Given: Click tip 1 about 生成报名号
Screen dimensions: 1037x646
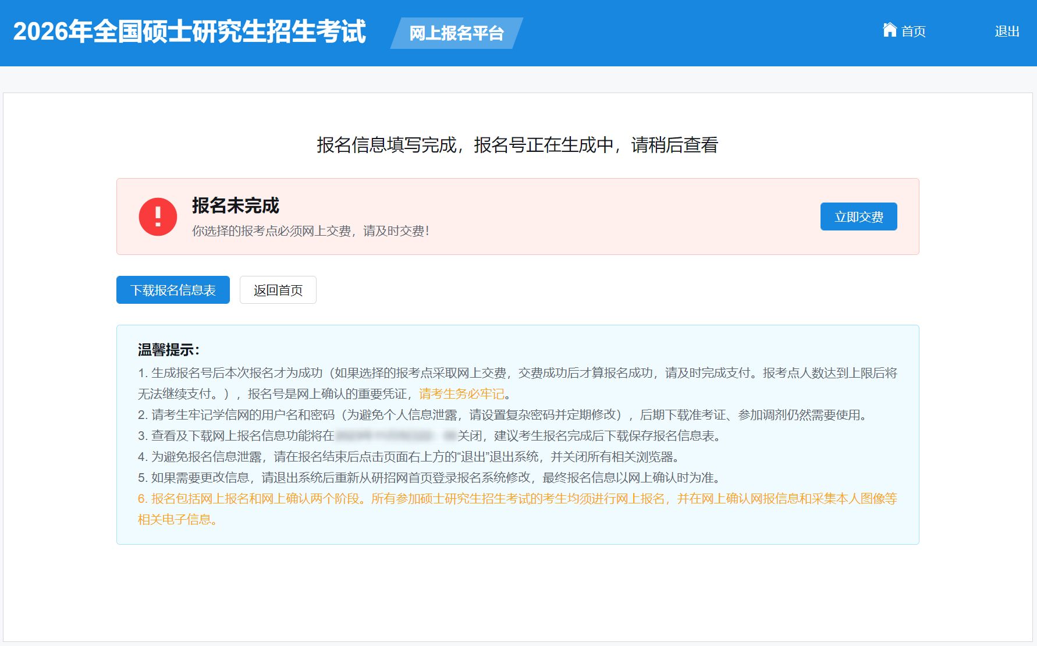Looking at the screenshot, I should [517, 373].
